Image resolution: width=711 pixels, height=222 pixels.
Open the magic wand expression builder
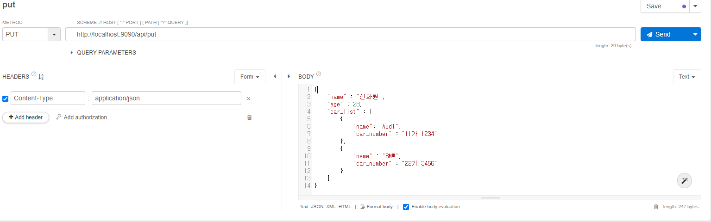point(684,180)
